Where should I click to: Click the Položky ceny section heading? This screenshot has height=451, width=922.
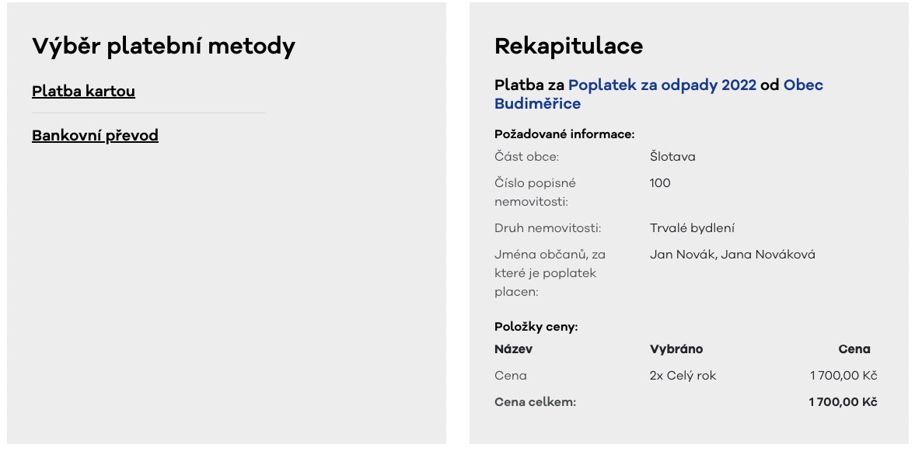point(536,327)
